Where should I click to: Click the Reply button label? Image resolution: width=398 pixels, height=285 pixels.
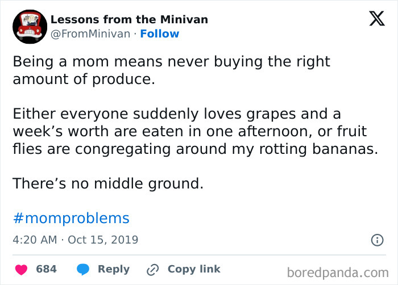[x=113, y=269]
